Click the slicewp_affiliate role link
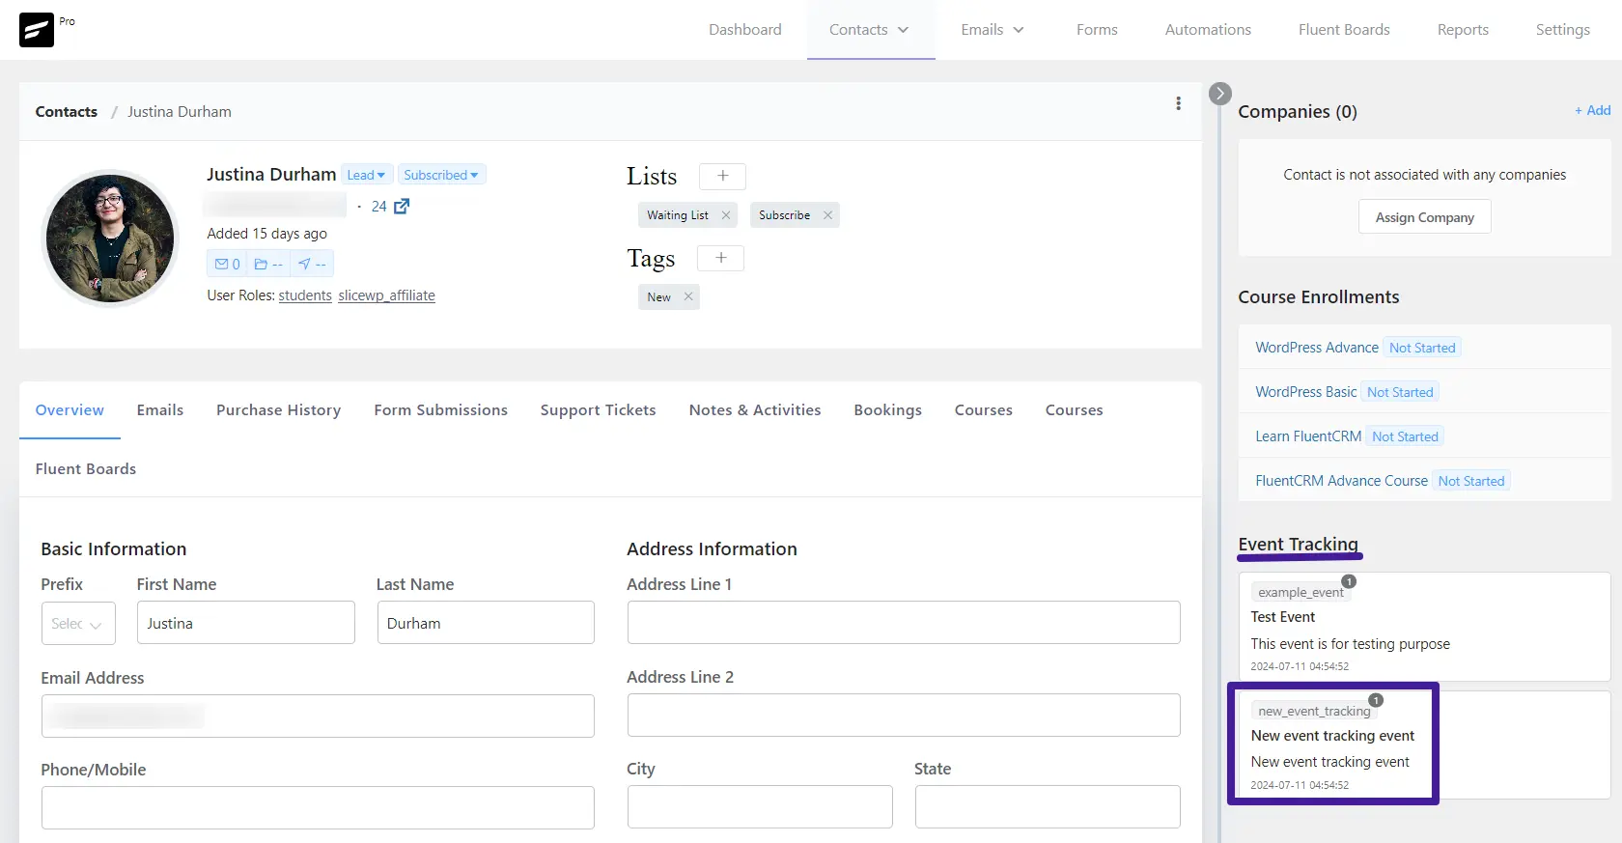 (x=386, y=295)
